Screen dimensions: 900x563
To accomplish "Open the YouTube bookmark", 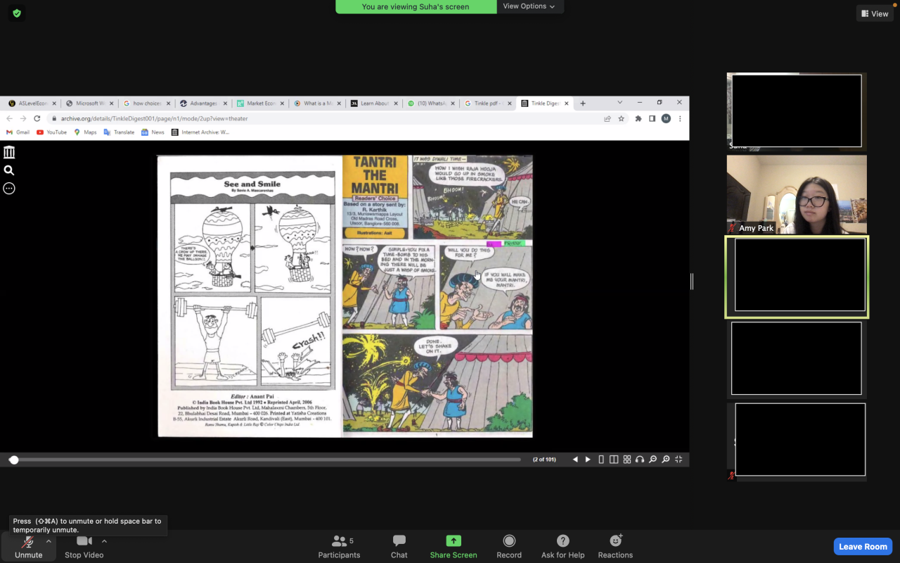I will (x=51, y=132).
